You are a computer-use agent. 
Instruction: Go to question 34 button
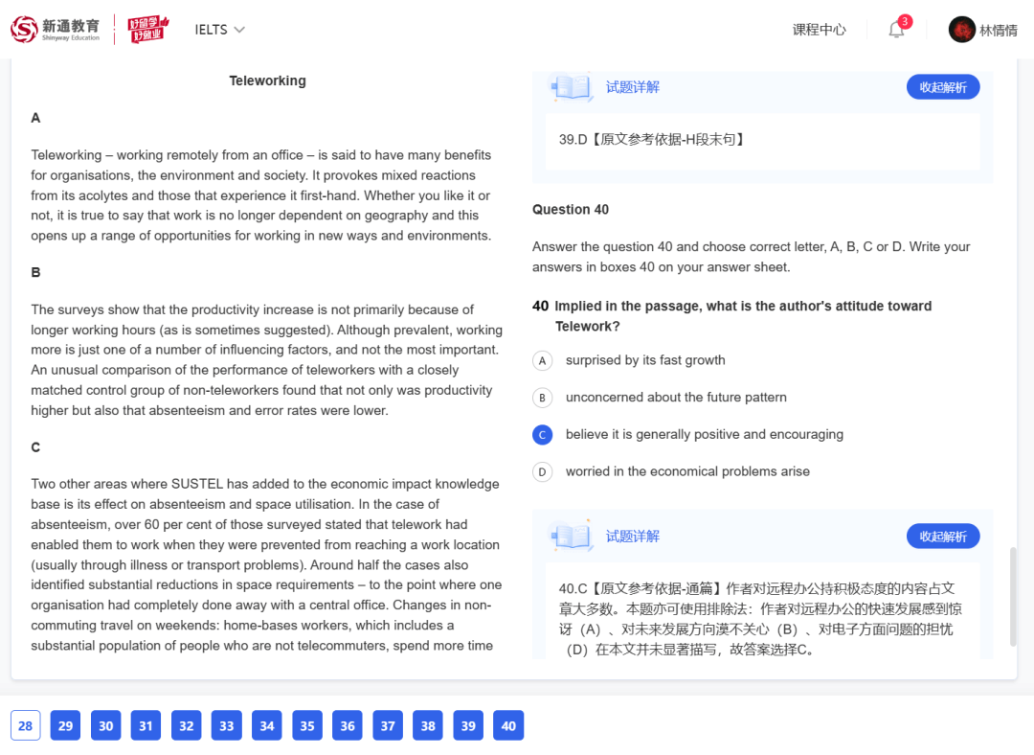[x=266, y=726]
